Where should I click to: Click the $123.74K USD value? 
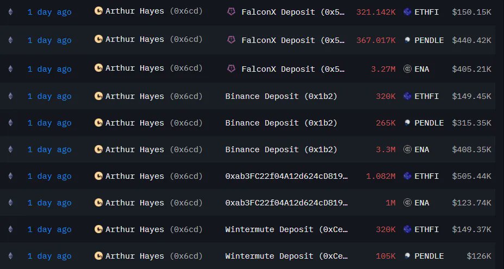(x=471, y=203)
